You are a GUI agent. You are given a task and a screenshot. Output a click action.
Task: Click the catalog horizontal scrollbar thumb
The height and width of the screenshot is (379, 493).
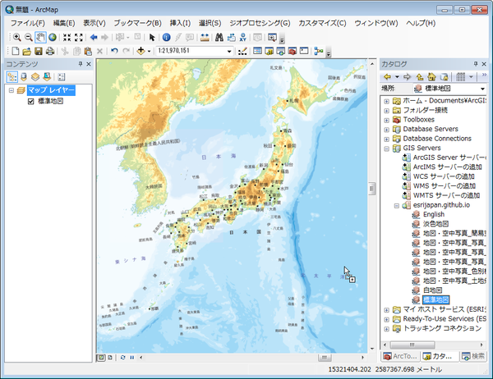[x=412, y=345]
